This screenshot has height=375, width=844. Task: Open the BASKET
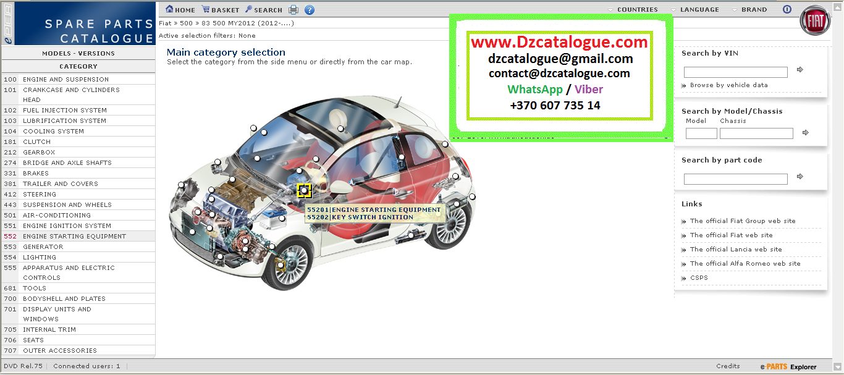(x=221, y=10)
